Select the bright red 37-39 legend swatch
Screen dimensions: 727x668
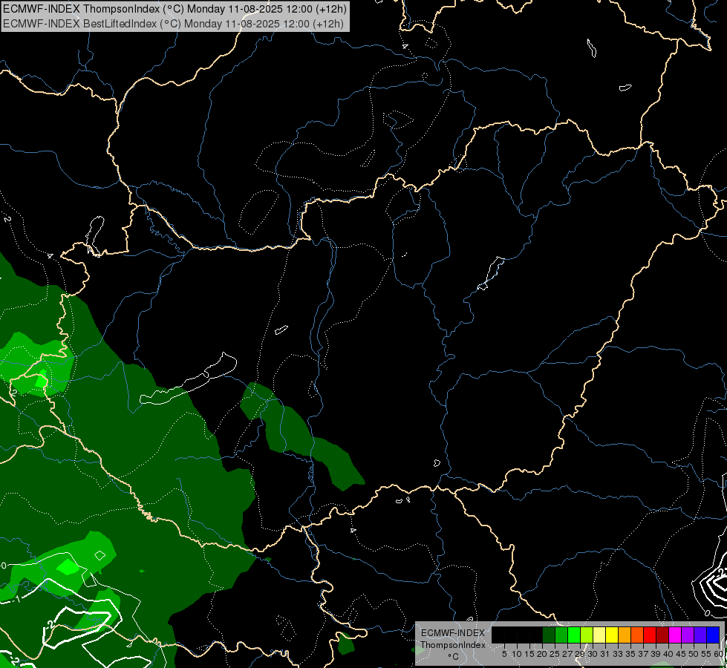pos(650,635)
